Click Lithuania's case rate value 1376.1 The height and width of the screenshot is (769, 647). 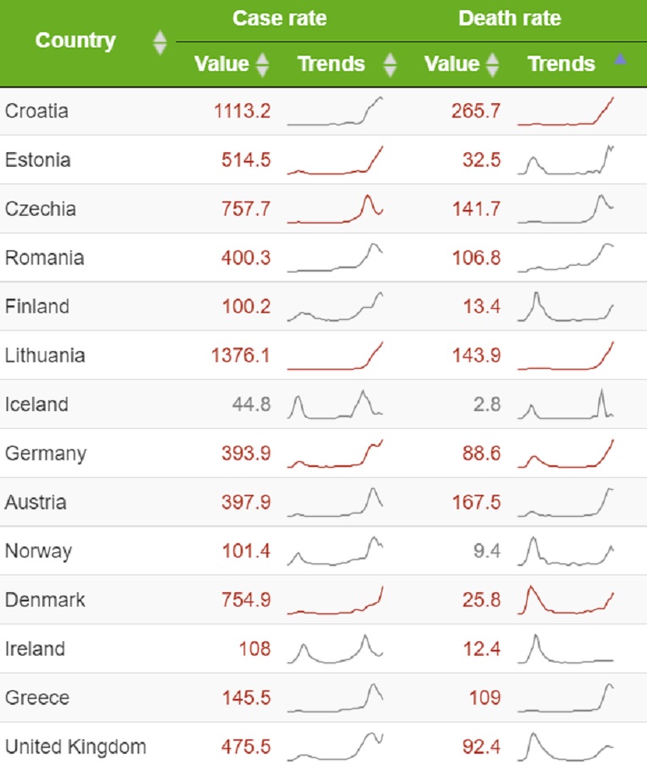(241, 356)
